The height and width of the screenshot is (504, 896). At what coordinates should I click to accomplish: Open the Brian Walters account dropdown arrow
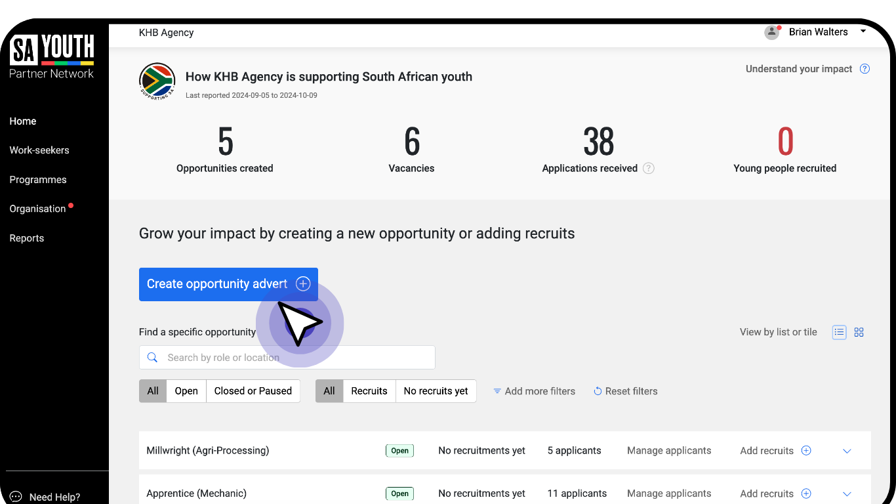(x=863, y=31)
